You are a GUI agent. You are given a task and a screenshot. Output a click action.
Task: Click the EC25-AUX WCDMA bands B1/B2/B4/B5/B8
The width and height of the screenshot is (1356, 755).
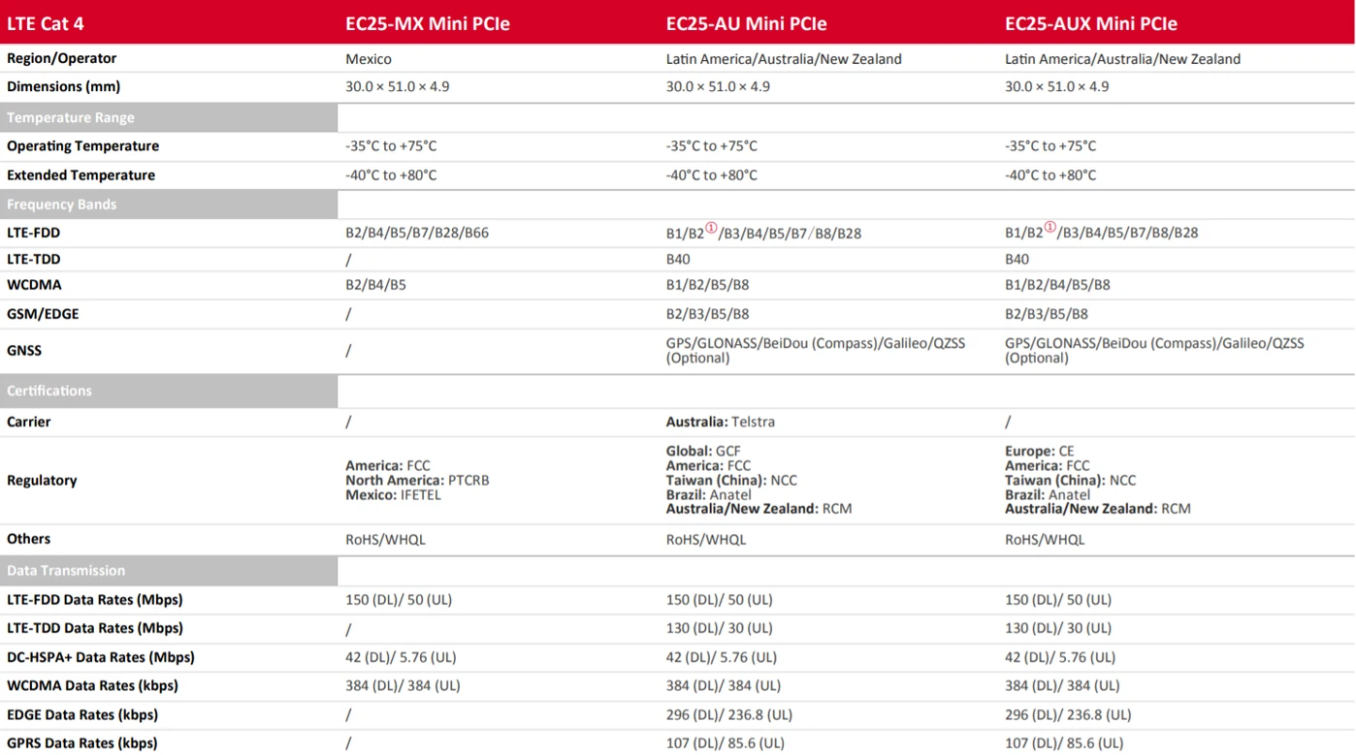pyautogui.click(x=1057, y=285)
